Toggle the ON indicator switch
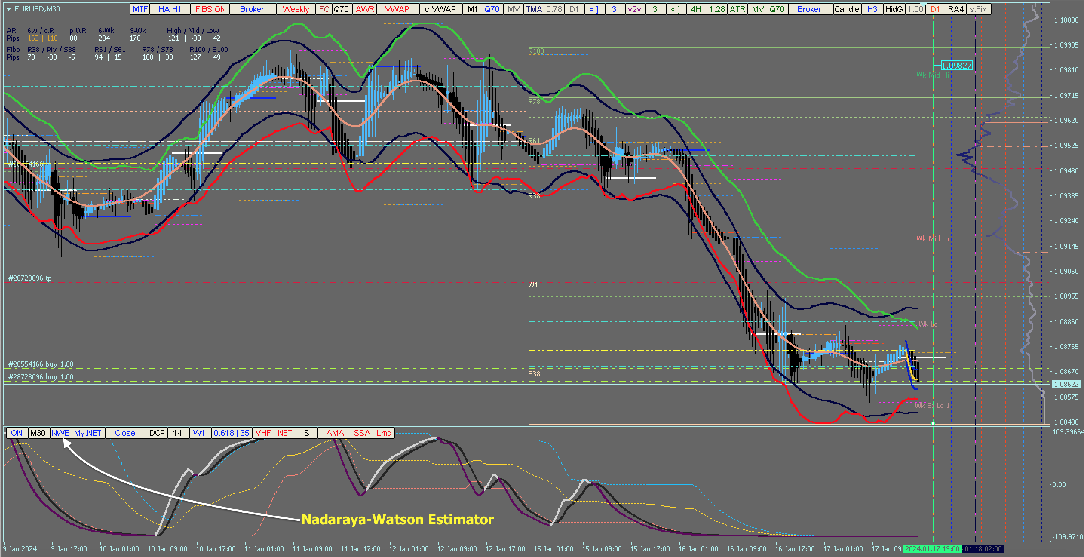The width and height of the screenshot is (1084, 557). coord(17,433)
